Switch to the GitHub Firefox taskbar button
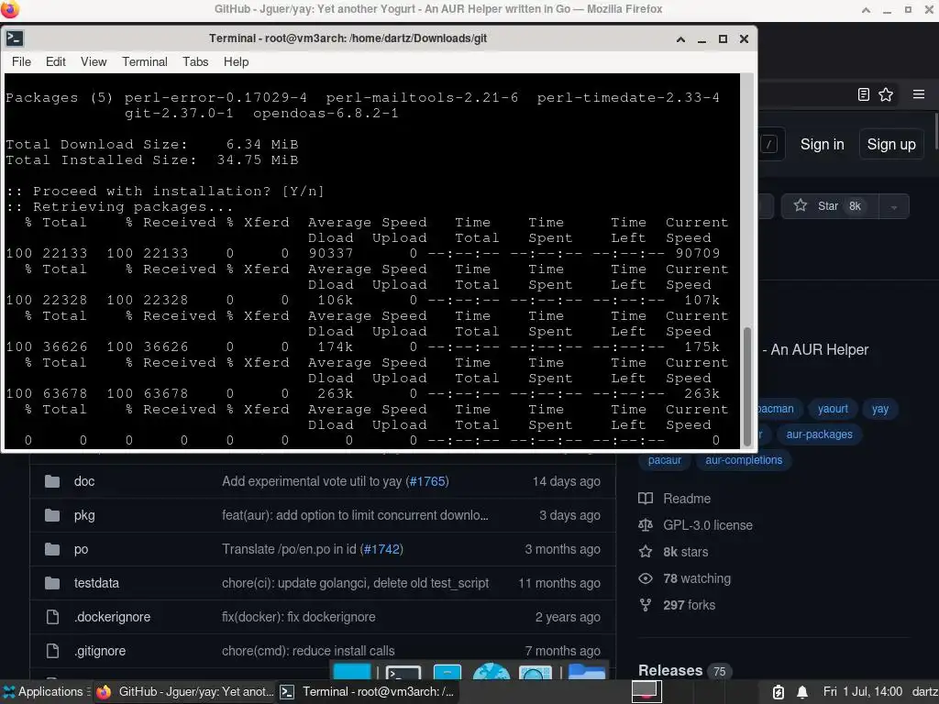Screen dimensions: 939x704 tap(185, 691)
